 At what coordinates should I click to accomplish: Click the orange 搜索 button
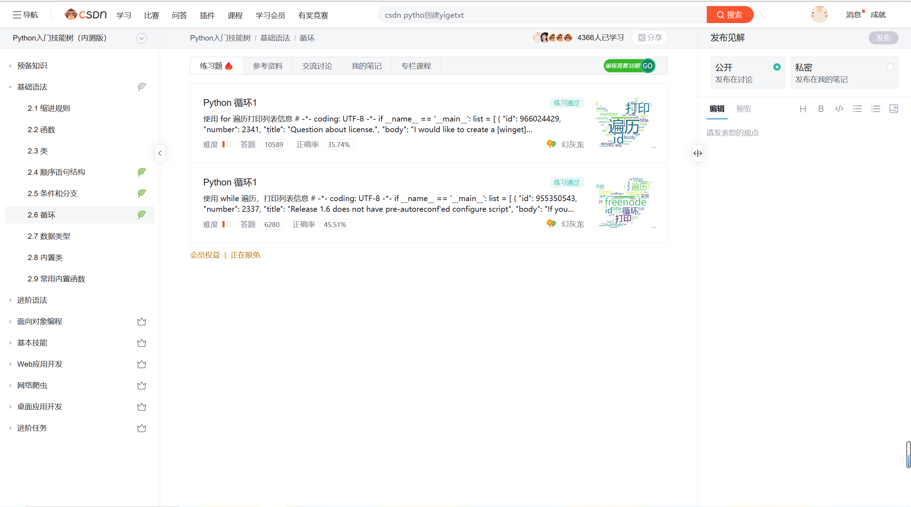coord(730,15)
